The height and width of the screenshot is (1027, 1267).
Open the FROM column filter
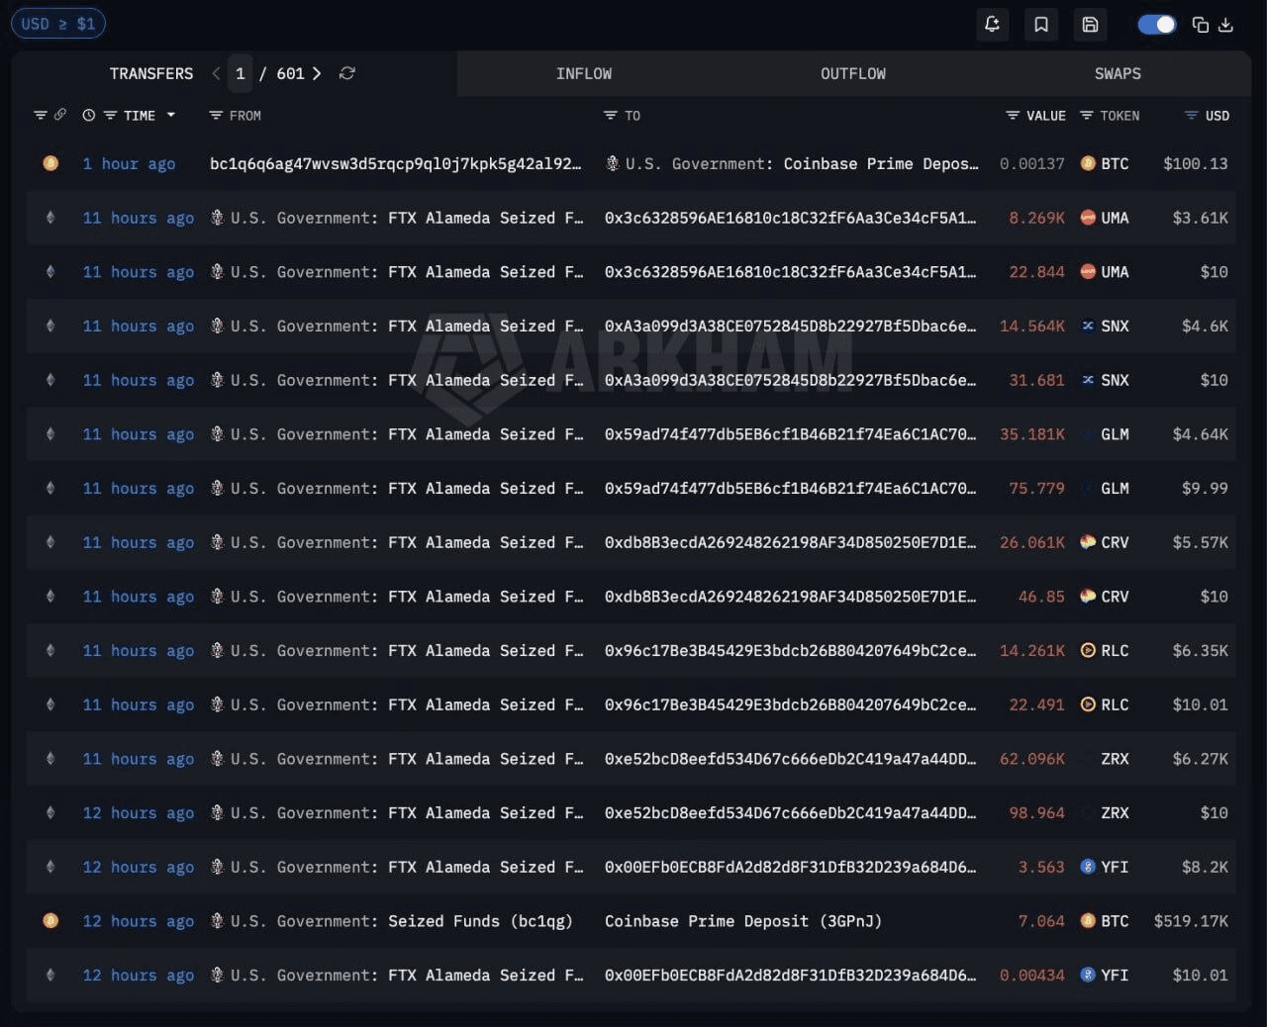pos(216,115)
